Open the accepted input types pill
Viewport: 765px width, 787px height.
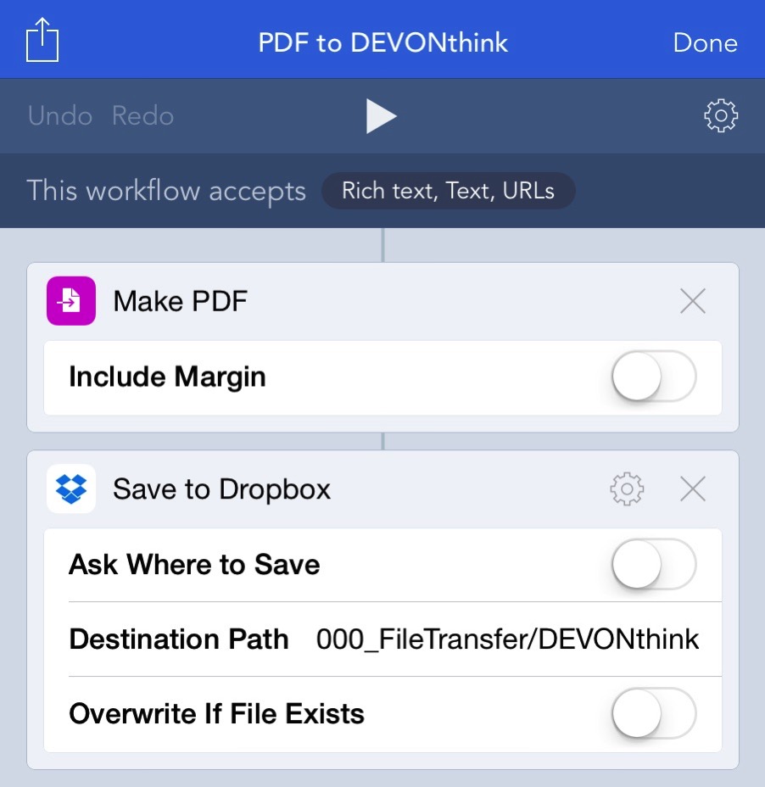[448, 190]
